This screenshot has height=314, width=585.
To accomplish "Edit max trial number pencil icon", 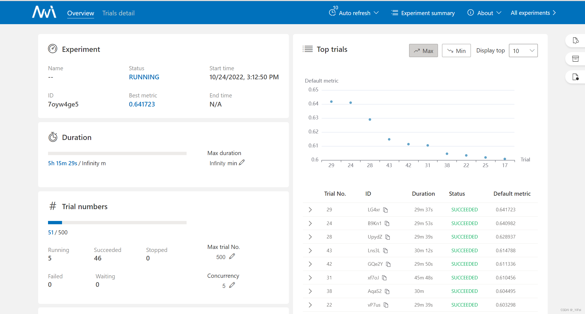I will click(232, 256).
